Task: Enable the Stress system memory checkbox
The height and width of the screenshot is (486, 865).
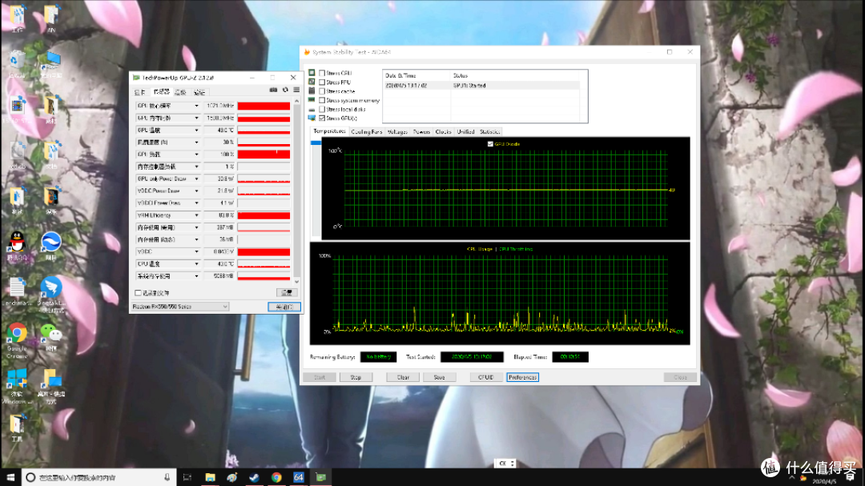Action: click(x=322, y=100)
